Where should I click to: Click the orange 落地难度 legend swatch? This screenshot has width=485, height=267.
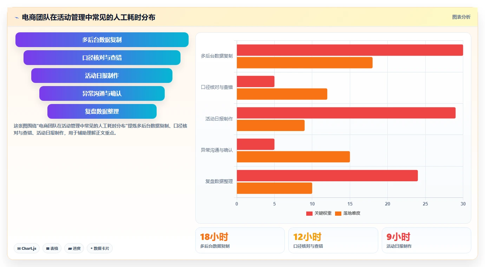tap(338, 214)
